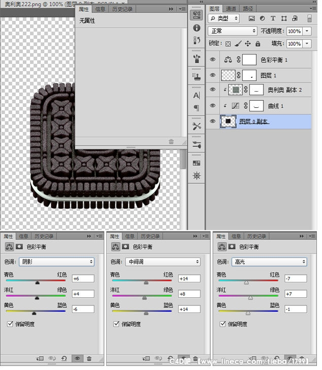
Task: Select the 图层 0 副本 layer name
Action: coord(254,122)
